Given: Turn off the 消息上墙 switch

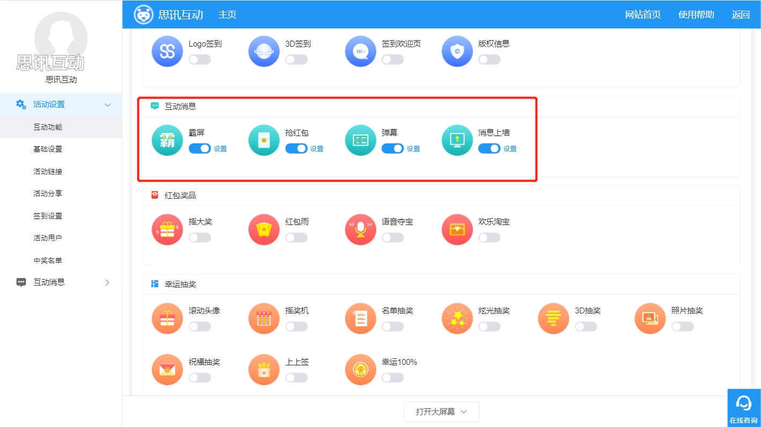Looking at the screenshot, I should point(489,148).
